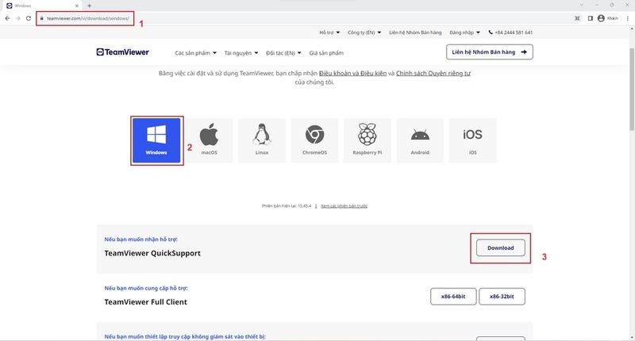Expand the Đối tác (EN) dropdown

tap(283, 53)
